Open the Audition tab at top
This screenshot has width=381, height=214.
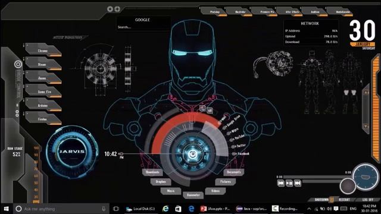pos(315,12)
